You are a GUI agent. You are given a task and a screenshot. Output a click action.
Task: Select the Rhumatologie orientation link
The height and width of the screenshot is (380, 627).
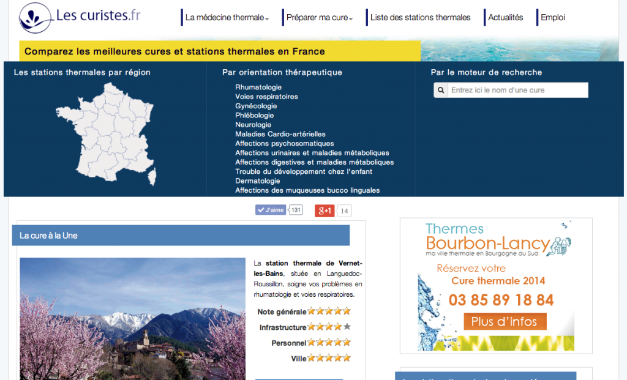(x=258, y=88)
